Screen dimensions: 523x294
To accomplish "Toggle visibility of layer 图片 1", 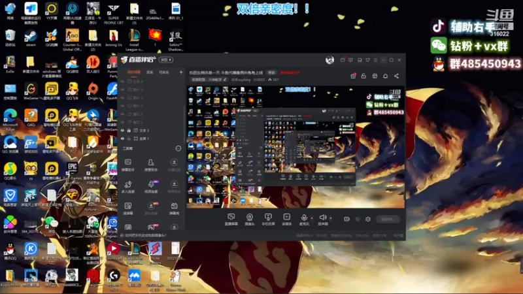I will (x=122, y=97).
